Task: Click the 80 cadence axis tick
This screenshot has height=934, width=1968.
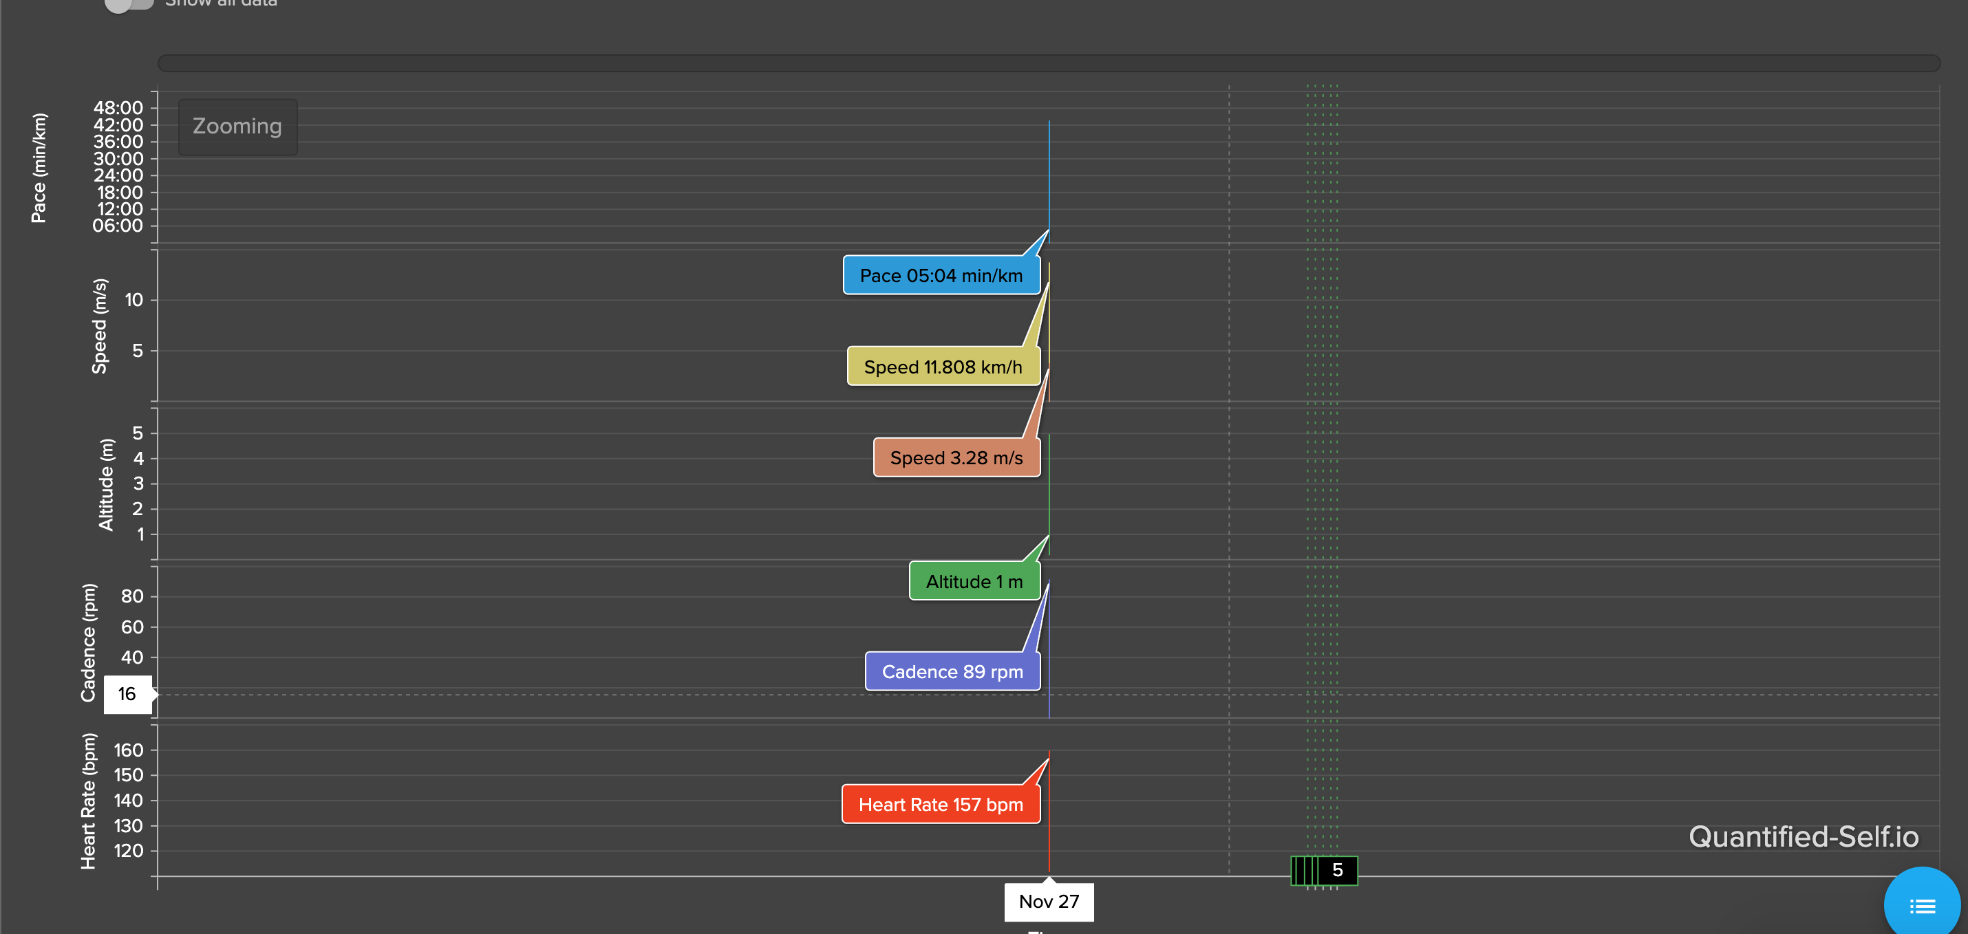Action: click(x=132, y=596)
